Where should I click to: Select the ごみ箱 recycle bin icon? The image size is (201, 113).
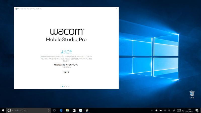(x=192, y=95)
